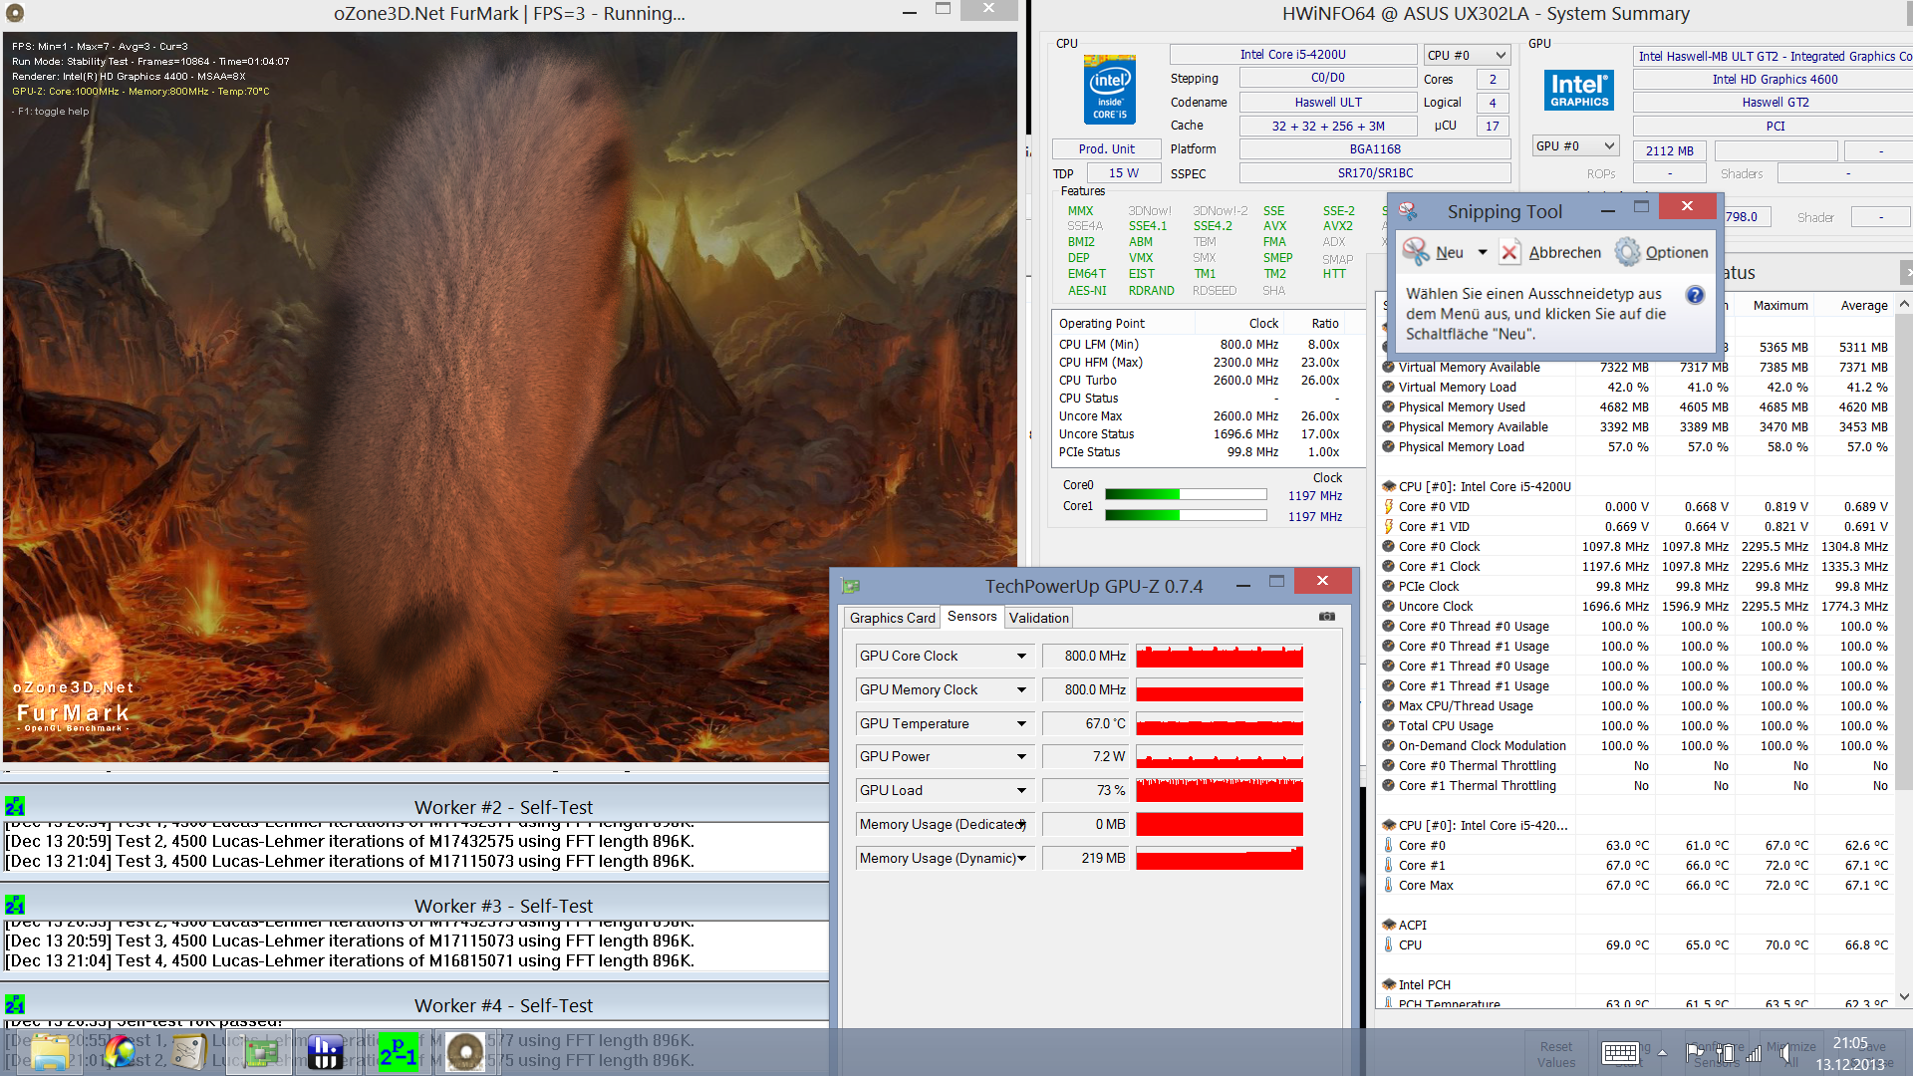Click the Intel Graphics logo
1913x1076 pixels.
(x=1578, y=91)
